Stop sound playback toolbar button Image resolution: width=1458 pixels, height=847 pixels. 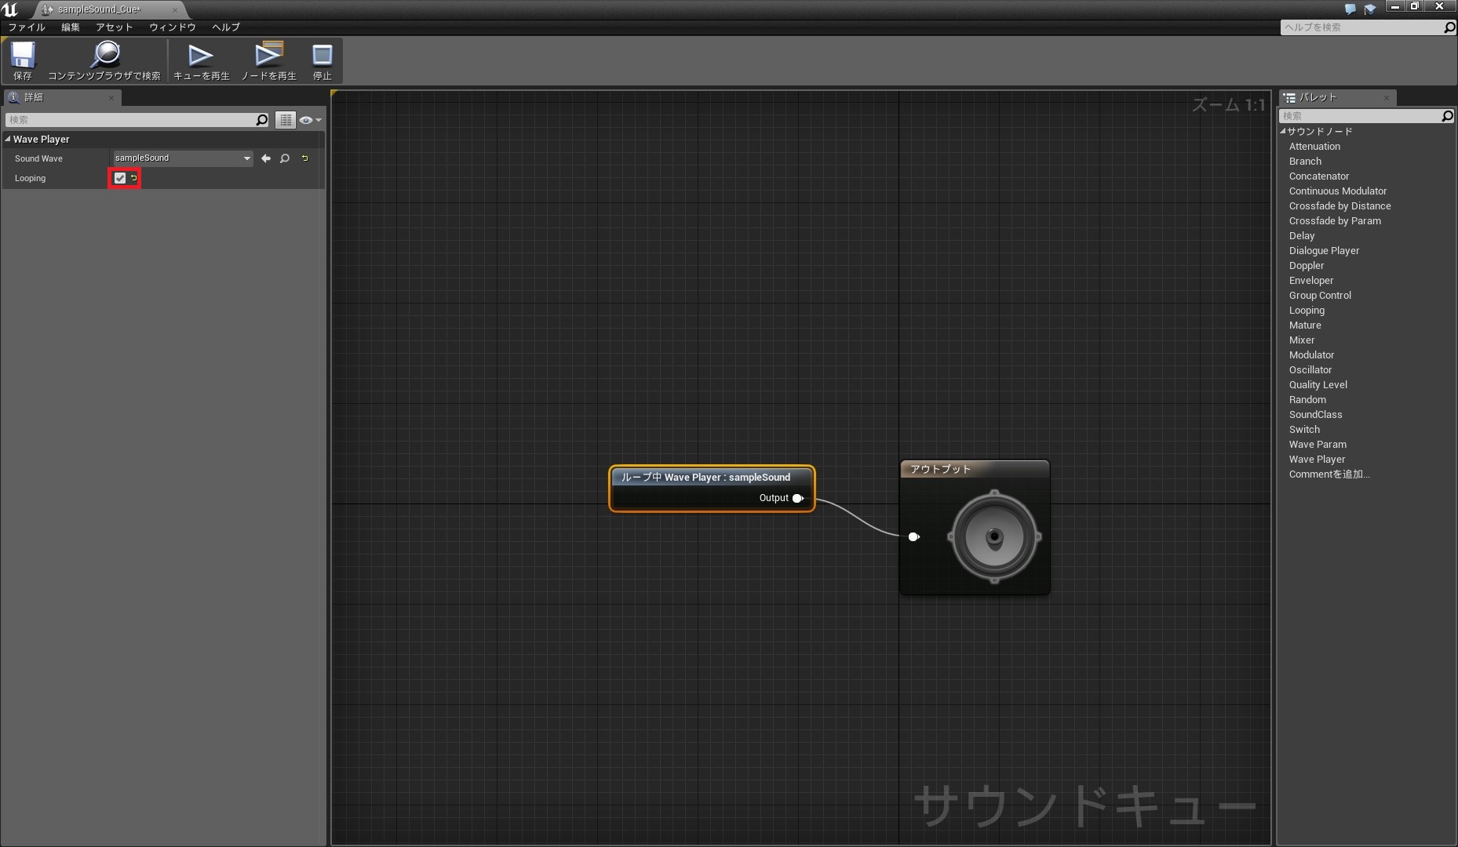coord(323,61)
